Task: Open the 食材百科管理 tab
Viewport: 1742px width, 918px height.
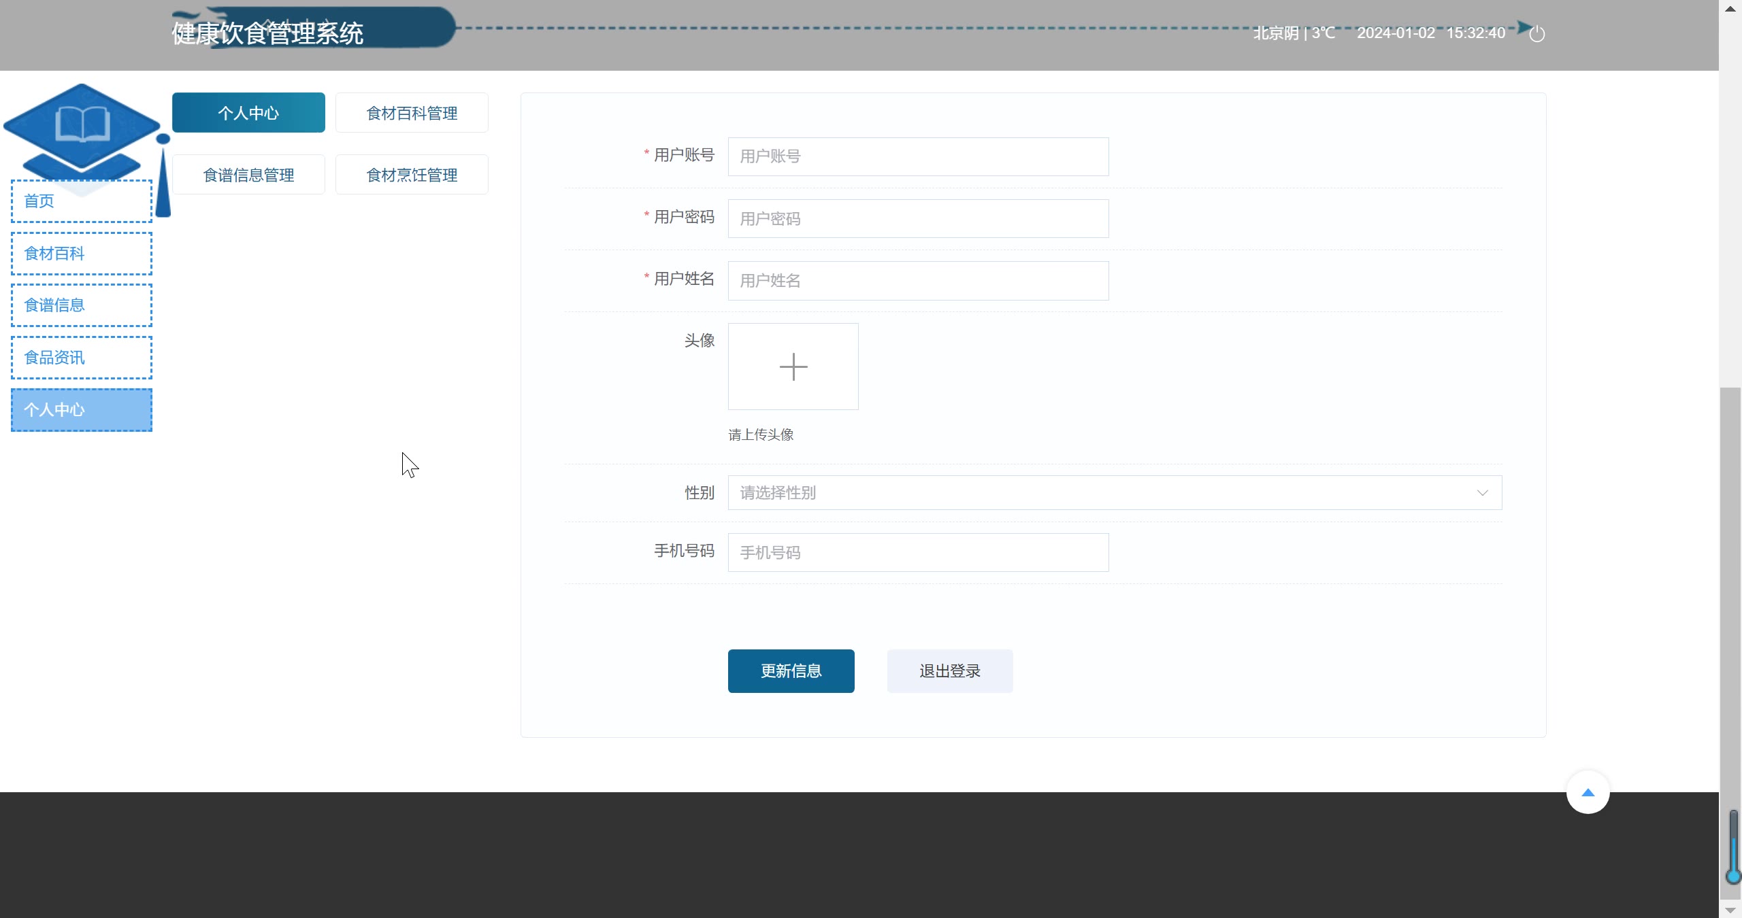Action: coord(412,113)
